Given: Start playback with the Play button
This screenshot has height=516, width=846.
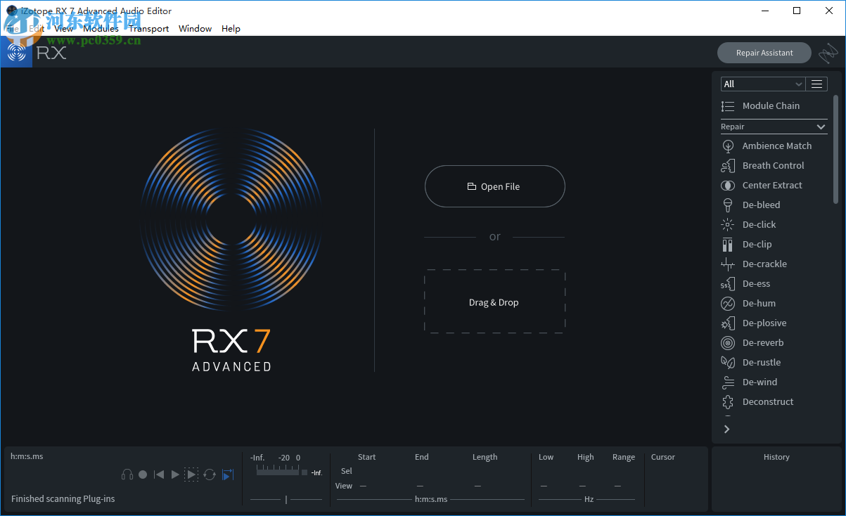Looking at the screenshot, I should tap(175, 475).
